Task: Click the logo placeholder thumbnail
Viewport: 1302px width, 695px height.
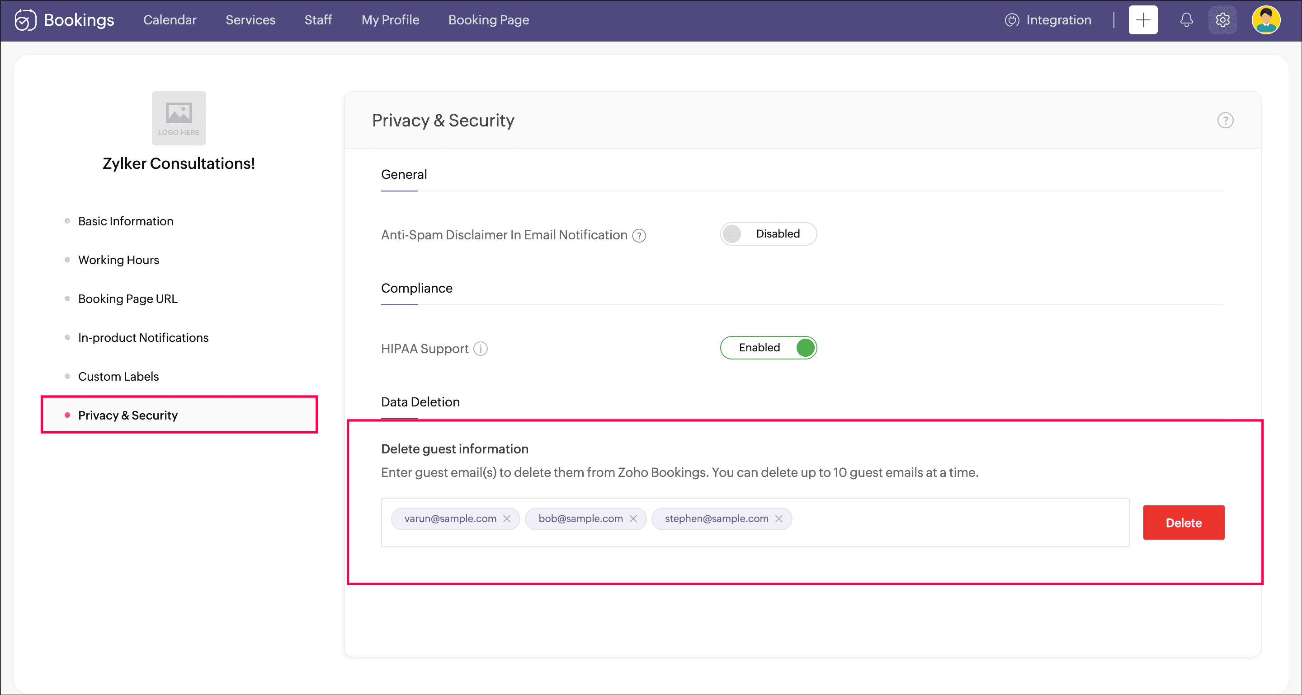Action: pos(179,118)
